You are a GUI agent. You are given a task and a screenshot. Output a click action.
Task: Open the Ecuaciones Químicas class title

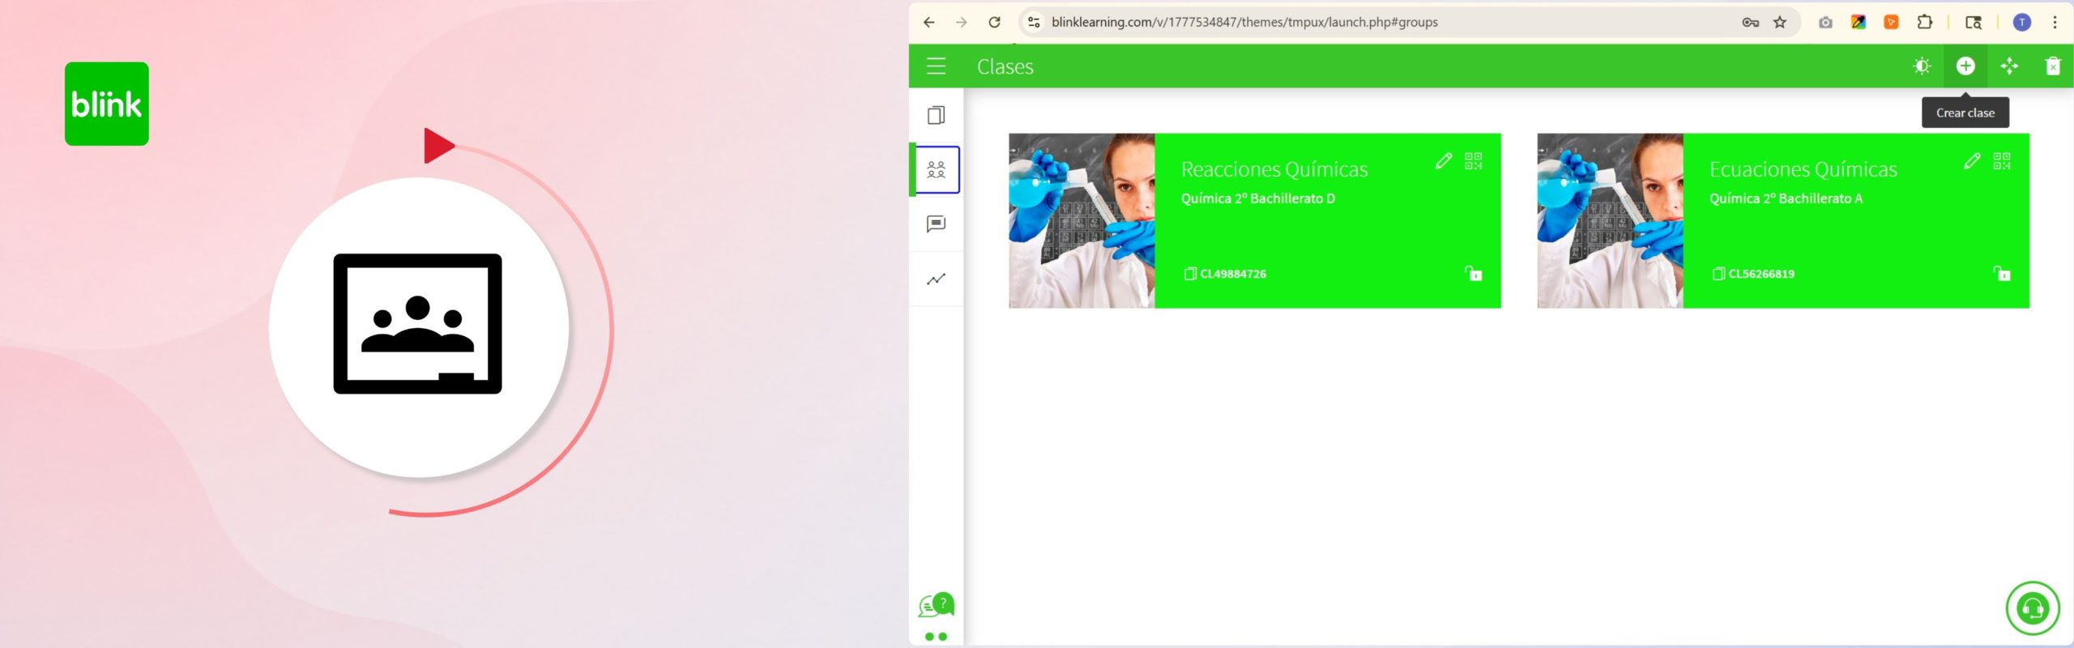(x=1803, y=169)
